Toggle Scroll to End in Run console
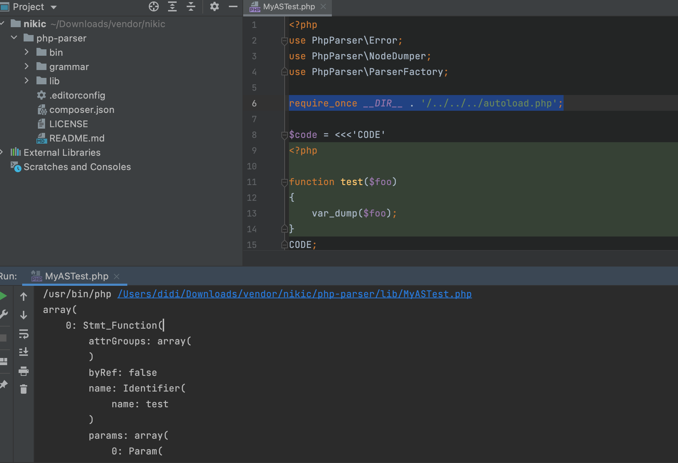 pos(24,352)
